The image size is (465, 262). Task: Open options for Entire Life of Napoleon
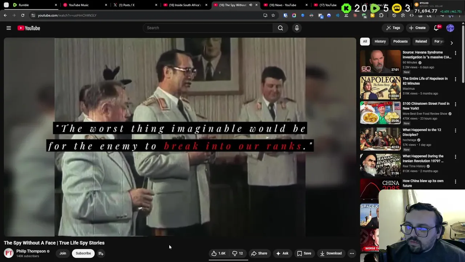(456, 79)
